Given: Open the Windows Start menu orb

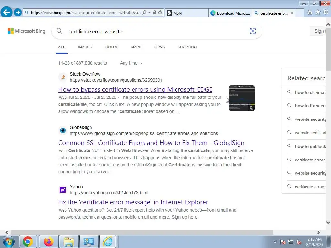Looking at the screenshot, I should [x=8, y=242].
